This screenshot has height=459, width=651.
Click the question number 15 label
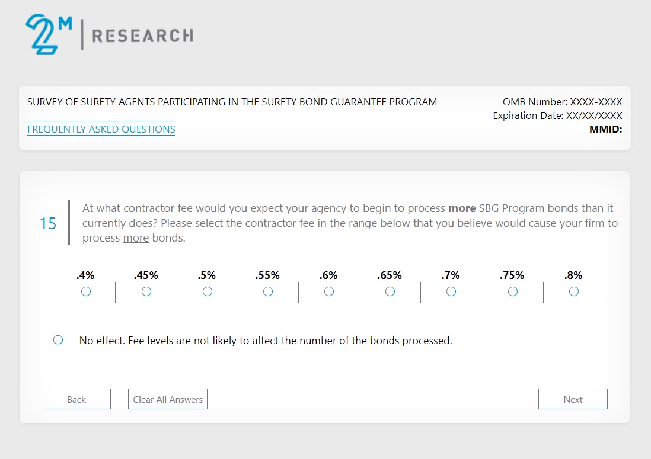[48, 223]
